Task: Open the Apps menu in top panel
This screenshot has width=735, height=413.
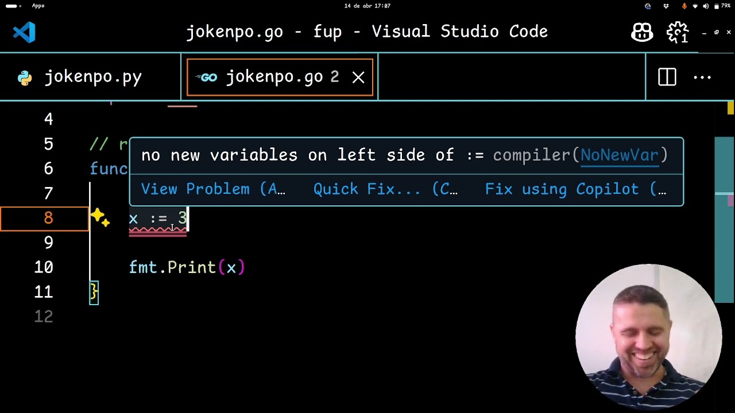Action: pos(38,6)
